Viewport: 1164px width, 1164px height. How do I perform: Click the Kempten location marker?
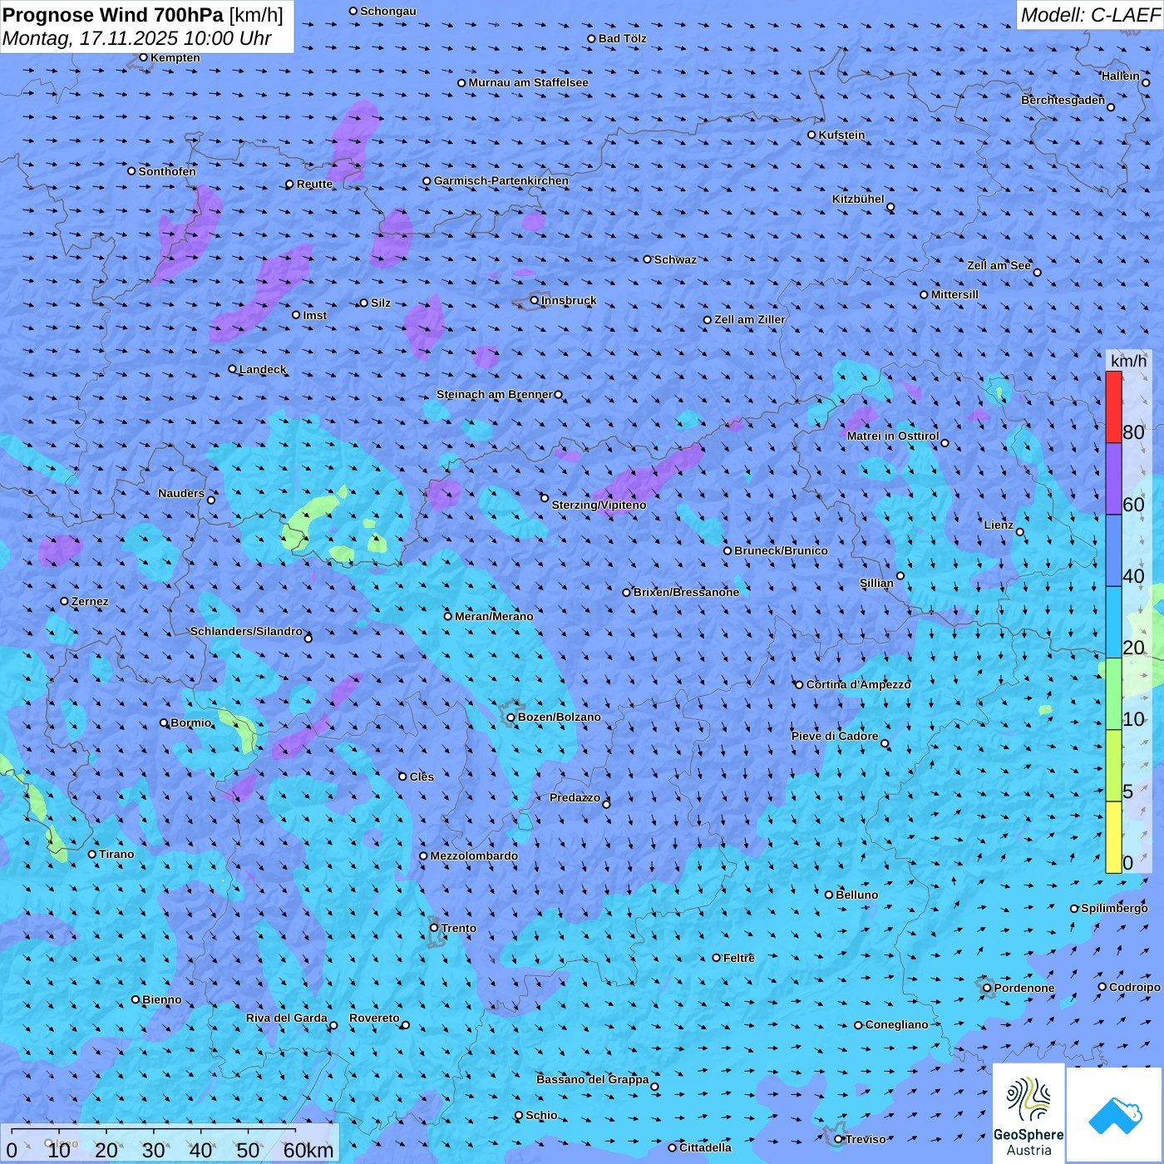point(143,57)
